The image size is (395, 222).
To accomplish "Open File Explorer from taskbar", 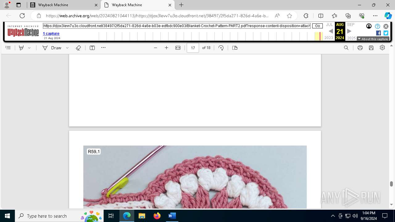I will tap(142, 216).
